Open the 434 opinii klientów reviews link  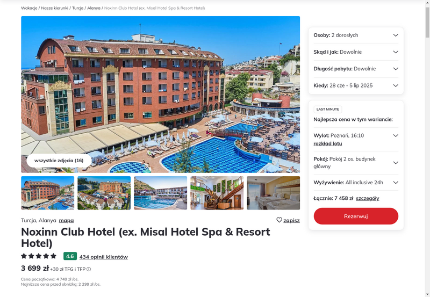104,257
